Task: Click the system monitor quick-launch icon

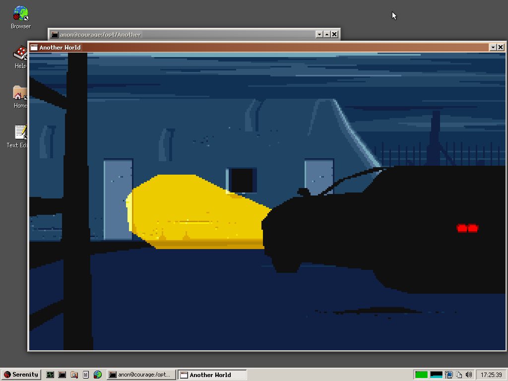Action: click(x=50, y=375)
